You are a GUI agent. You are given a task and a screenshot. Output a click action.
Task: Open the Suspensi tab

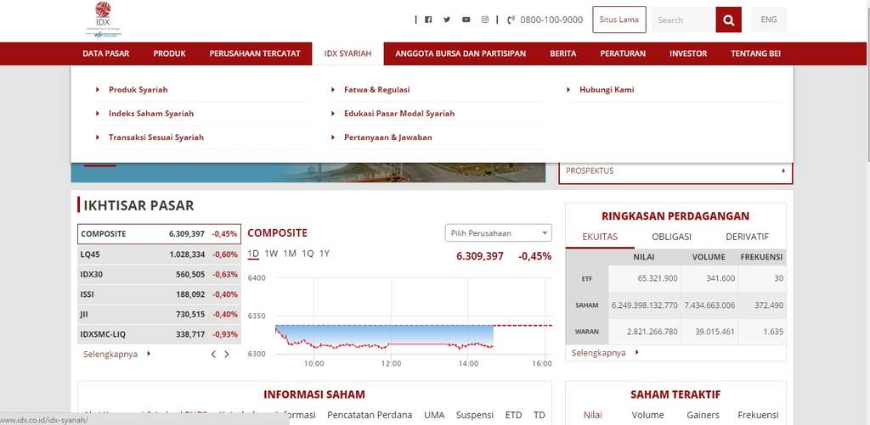point(474,415)
